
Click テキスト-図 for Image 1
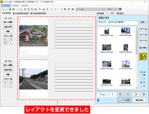(x=8, y=36)
